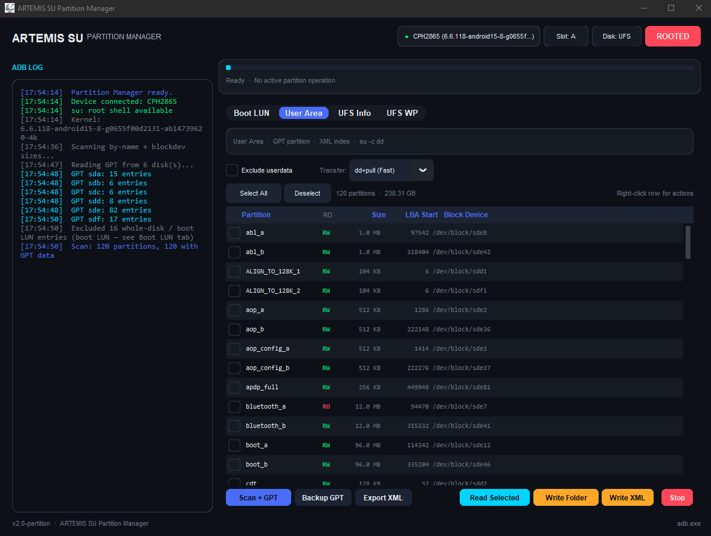Sort by the LBA Start column header
This screenshot has width=711, height=536.
(421, 215)
